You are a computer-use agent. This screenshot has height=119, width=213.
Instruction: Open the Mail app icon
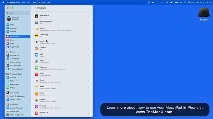pos(37,55)
